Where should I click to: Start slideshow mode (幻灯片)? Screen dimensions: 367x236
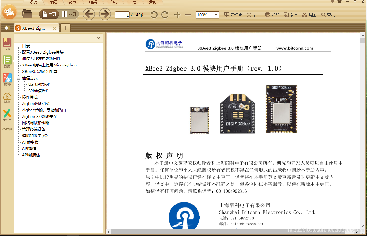point(233,15)
